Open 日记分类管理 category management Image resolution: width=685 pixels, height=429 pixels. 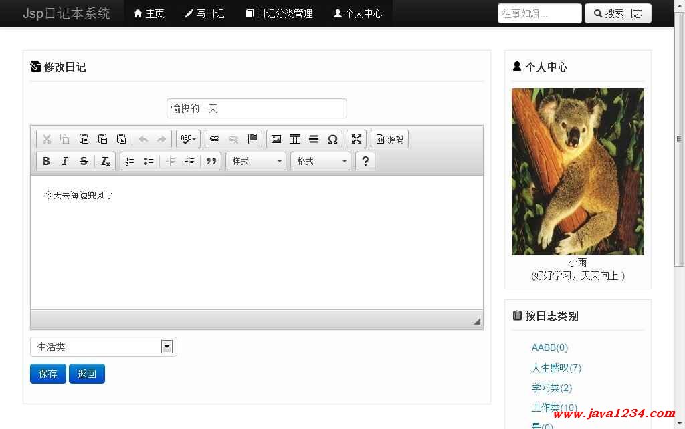tap(279, 13)
